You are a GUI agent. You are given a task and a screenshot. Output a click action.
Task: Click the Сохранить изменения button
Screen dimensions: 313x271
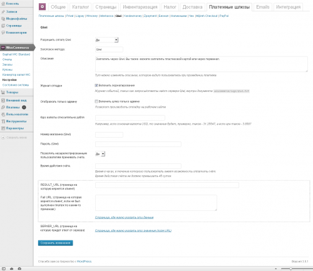pyautogui.click(x=56, y=243)
